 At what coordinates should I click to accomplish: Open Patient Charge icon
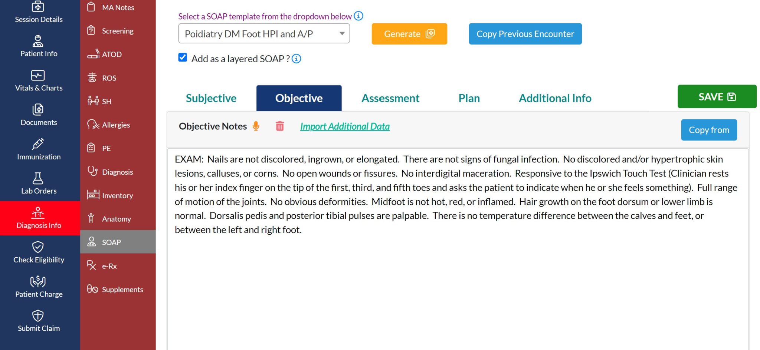pyautogui.click(x=38, y=281)
